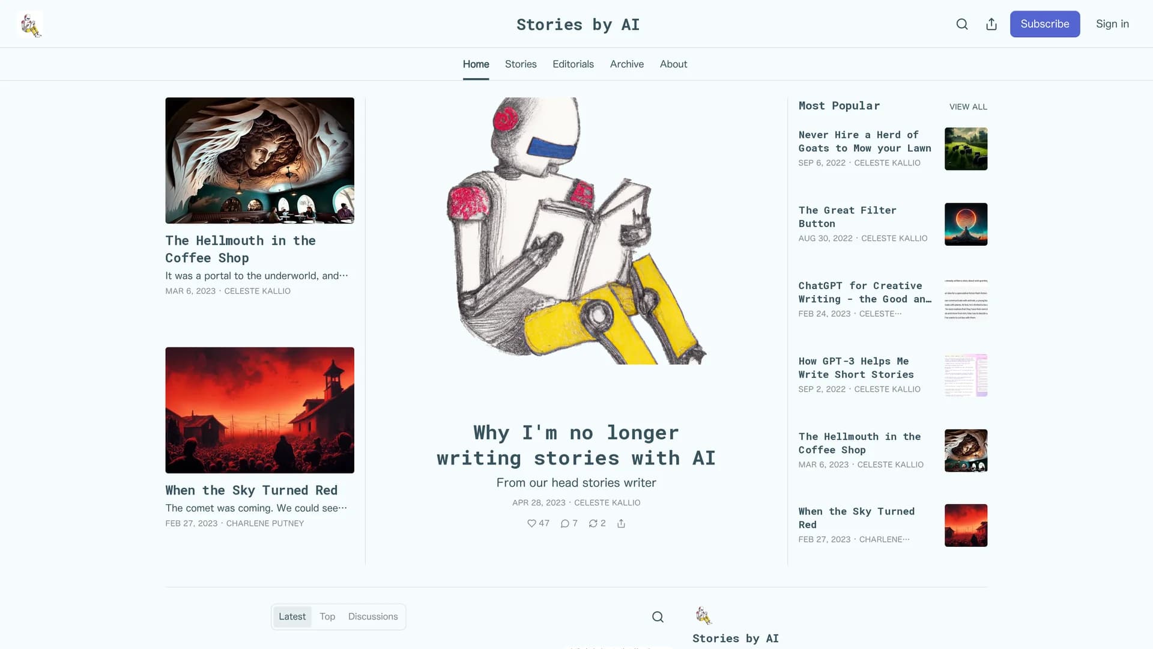The image size is (1153, 649).
Task: Click the Stories by AI logo in header
Action: (x=30, y=24)
